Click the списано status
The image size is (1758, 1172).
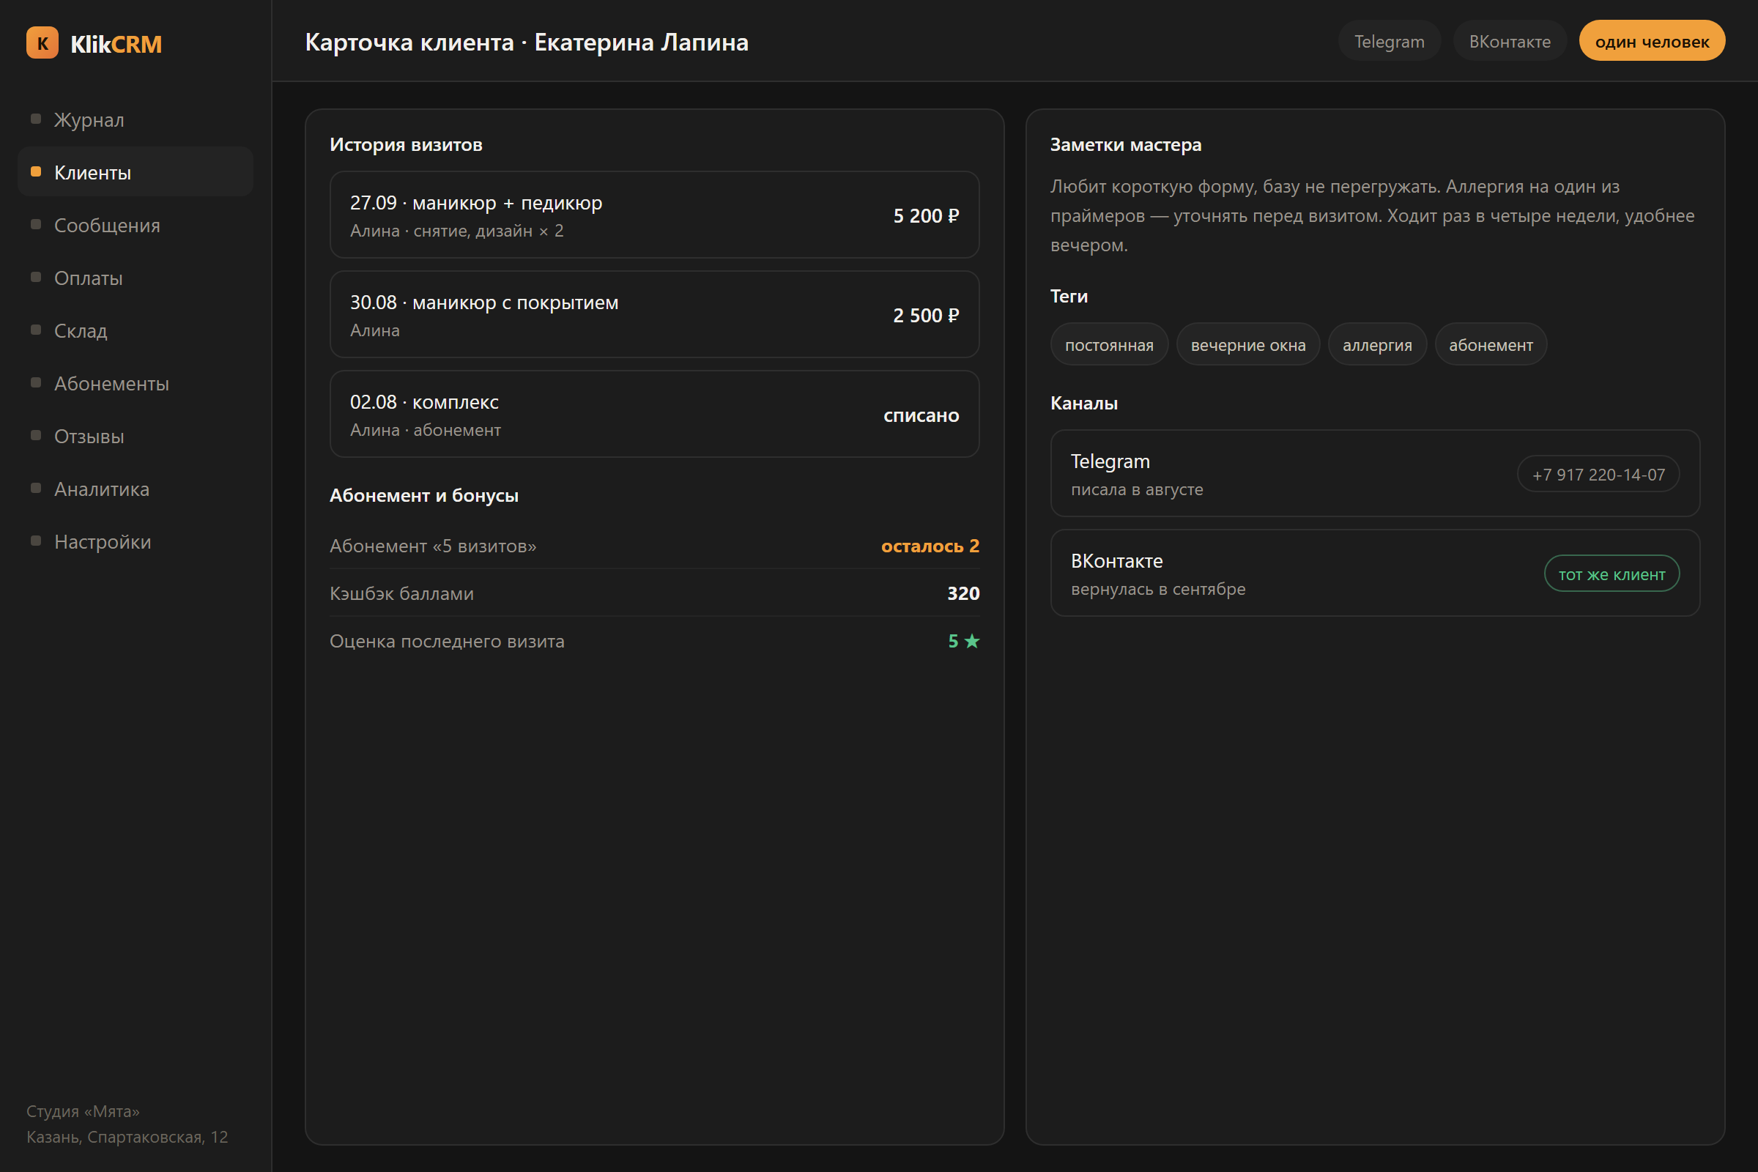coord(921,415)
